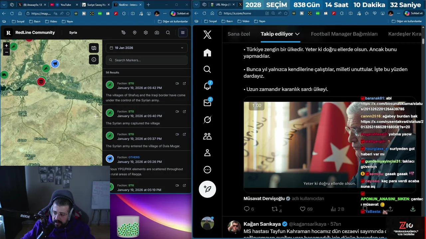Open tab search chevron in left browser

click(4, 5)
